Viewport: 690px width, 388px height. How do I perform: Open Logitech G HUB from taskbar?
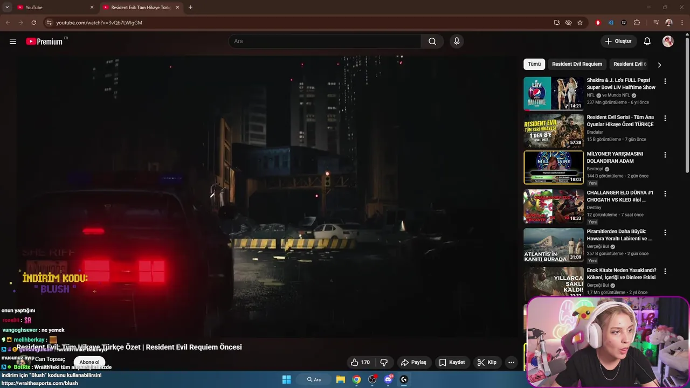pos(404,379)
